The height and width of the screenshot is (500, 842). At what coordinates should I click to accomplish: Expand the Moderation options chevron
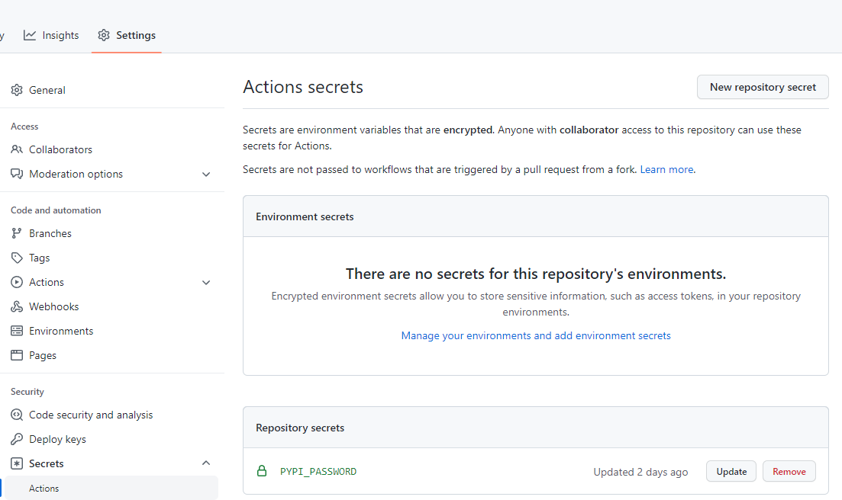tap(206, 174)
